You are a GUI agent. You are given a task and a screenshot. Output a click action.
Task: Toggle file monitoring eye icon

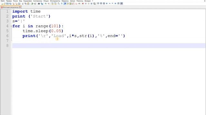[79, 4]
